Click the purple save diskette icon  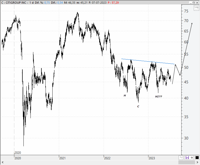187,158
